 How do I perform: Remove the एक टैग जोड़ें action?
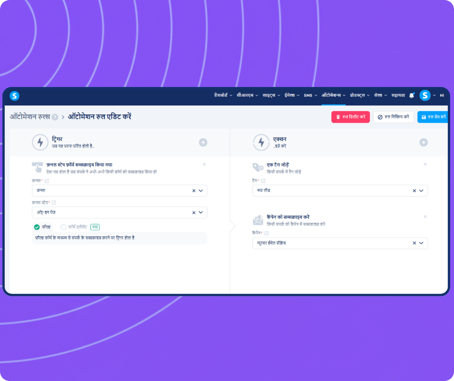425,164
